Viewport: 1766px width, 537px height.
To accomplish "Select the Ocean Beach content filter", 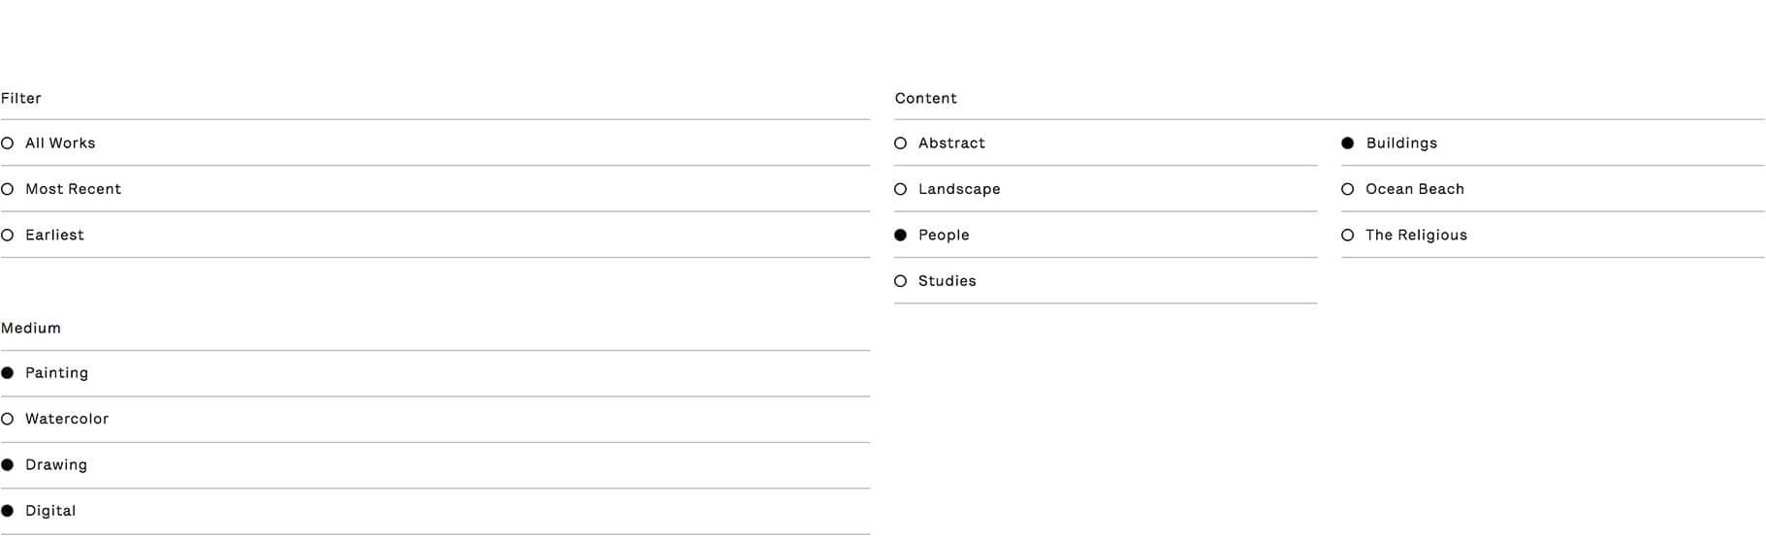I will (x=1414, y=189).
